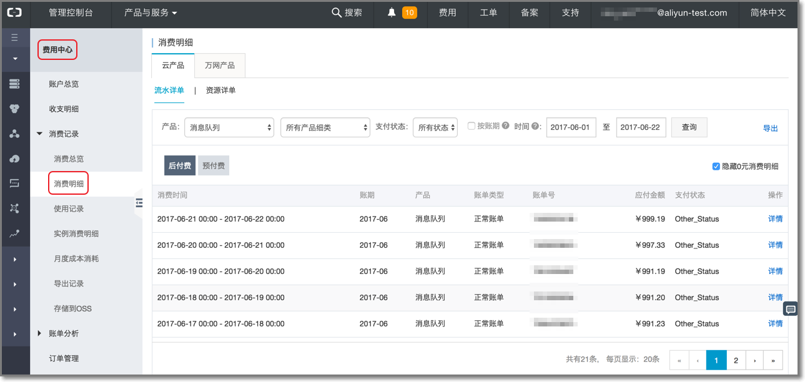Image resolution: width=805 pixels, height=382 pixels.
Task: Expand the first collapsed sidebar arrow group
Action: [14, 258]
